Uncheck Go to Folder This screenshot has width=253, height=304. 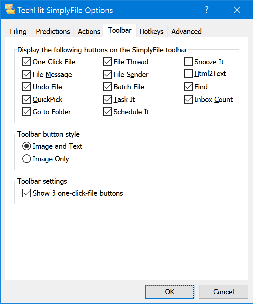click(x=27, y=112)
